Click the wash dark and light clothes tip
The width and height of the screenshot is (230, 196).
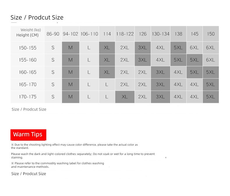pos(83,156)
